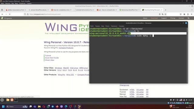The height and width of the screenshot is (109, 194).
Task: Open WhatsApp in Windows taskbar
Action: point(48,107)
